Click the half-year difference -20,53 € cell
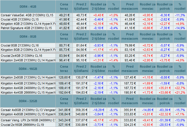 point(165,125)
